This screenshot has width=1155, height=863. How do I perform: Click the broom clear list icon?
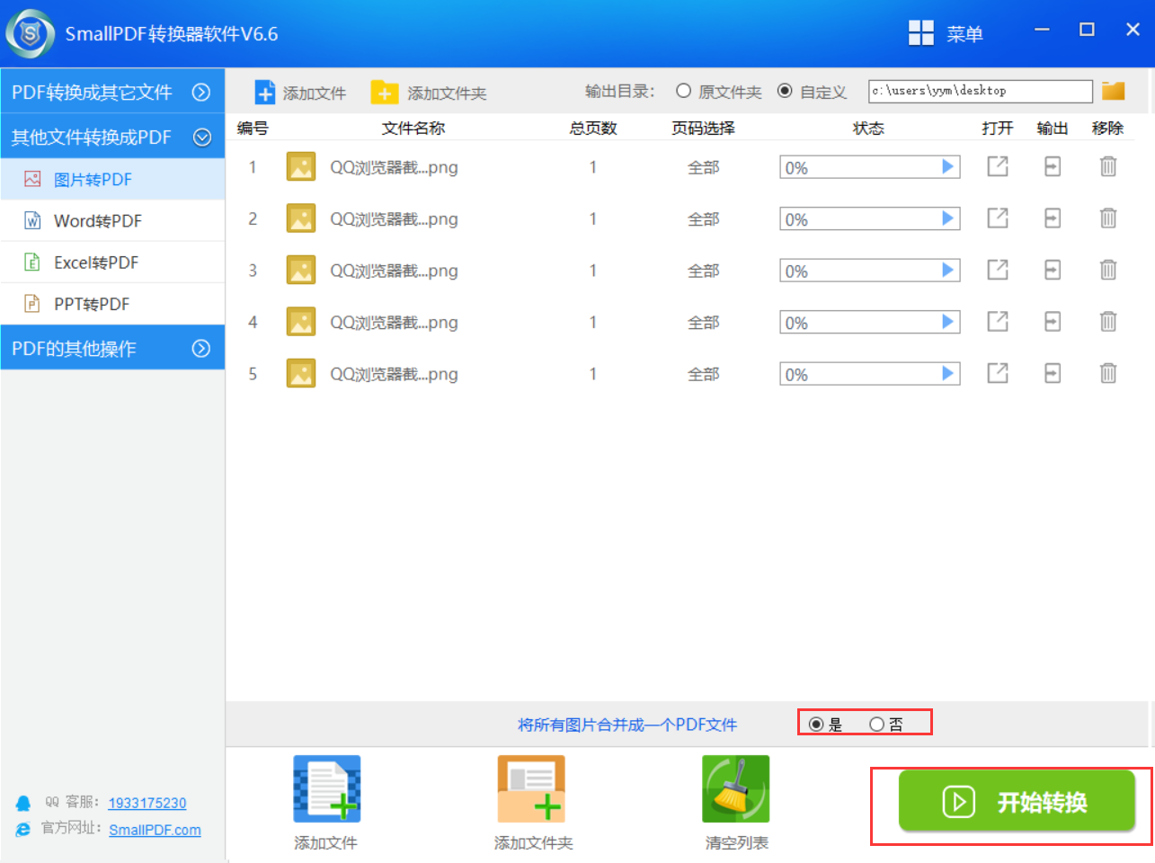[736, 789]
